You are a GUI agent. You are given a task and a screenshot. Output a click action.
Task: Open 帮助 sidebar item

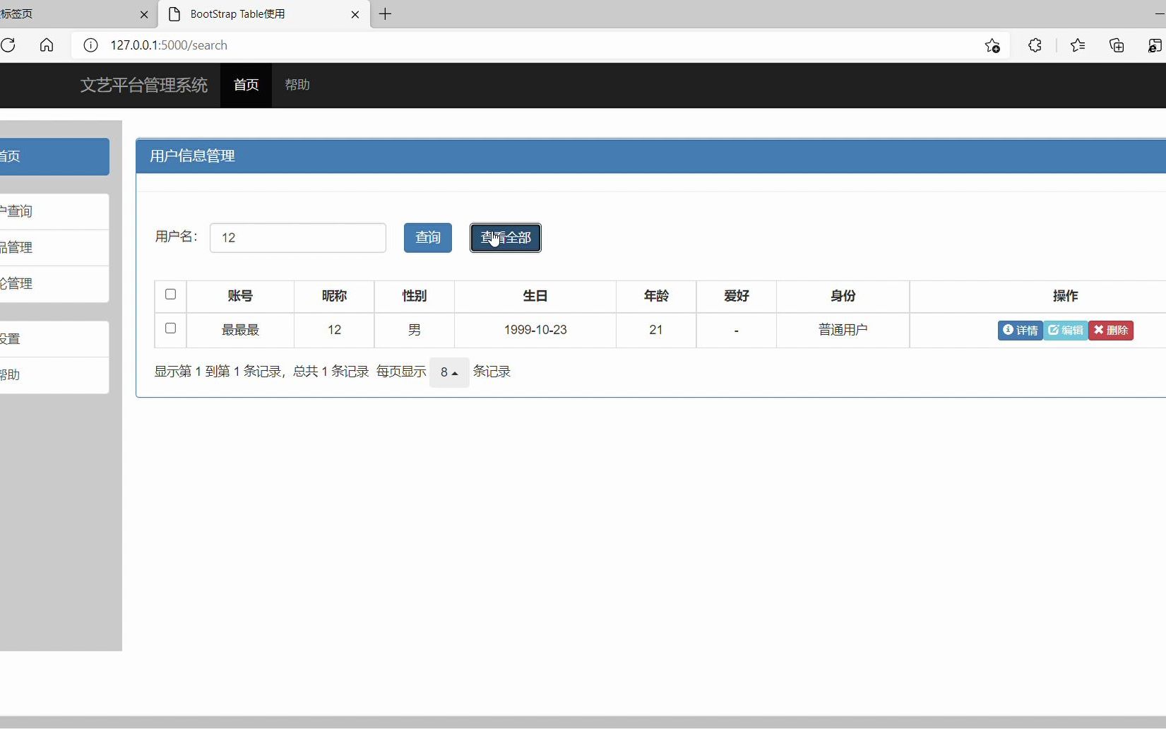click(x=54, y=374)
